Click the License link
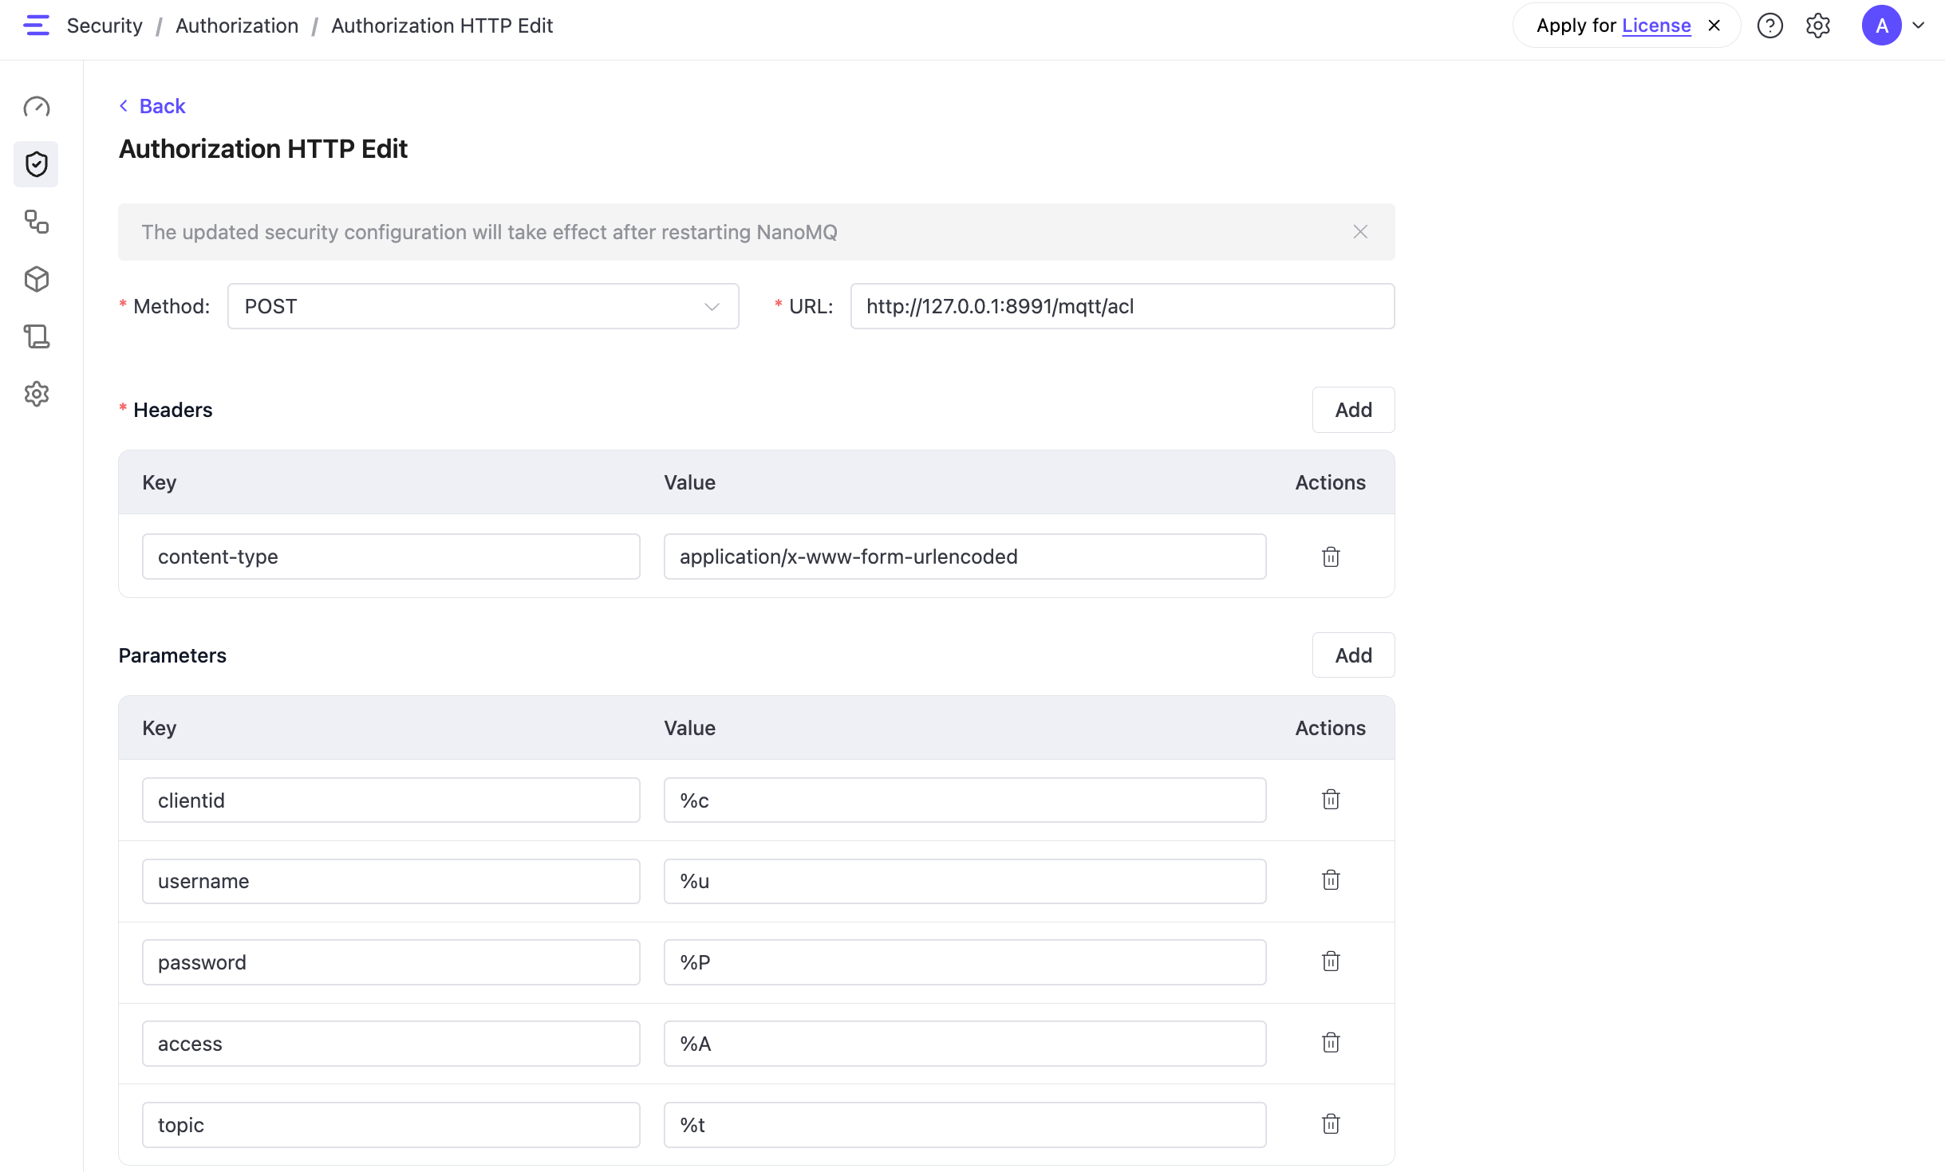The height and width of the screenshot is (1172, 1945). tap(1656, 26)
